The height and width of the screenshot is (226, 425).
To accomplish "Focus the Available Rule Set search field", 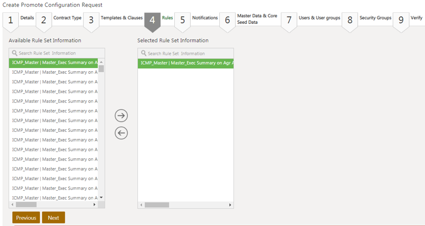I will [x=58, y=53].
